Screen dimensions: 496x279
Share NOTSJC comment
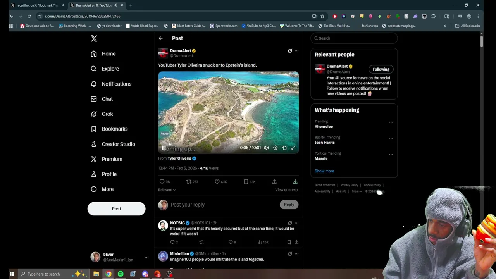[296, 242]
